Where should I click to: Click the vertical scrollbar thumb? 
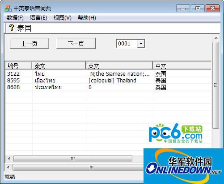[x=216, y=85]
